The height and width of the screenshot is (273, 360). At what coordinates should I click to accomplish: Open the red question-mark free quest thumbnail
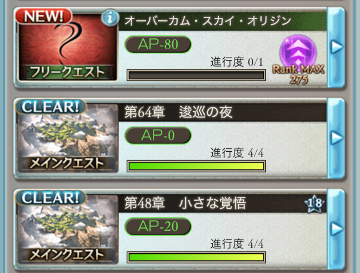68,46
